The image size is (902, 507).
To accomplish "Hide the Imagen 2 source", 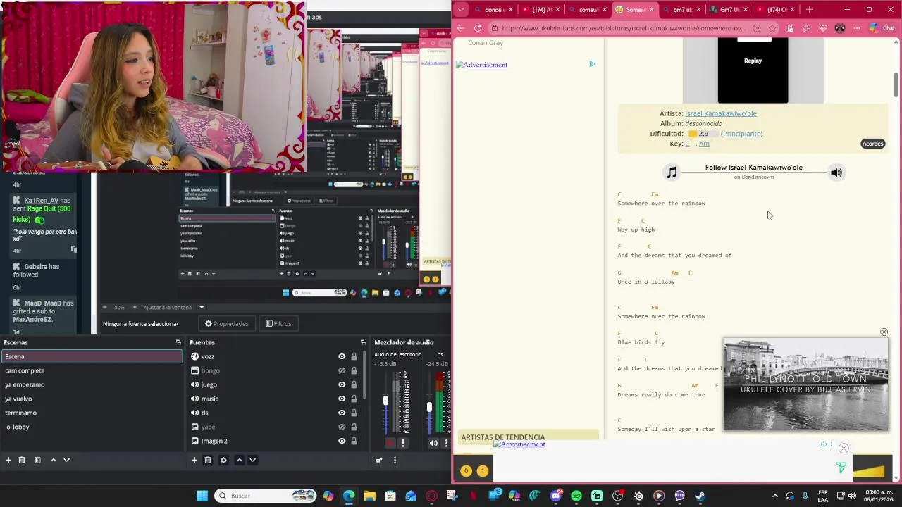I will pos(342,441).
